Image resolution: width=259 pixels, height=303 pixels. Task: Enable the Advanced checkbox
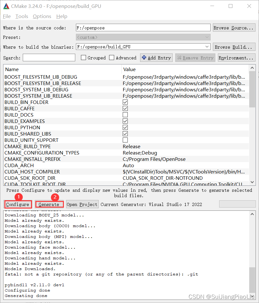coord(112,58)
